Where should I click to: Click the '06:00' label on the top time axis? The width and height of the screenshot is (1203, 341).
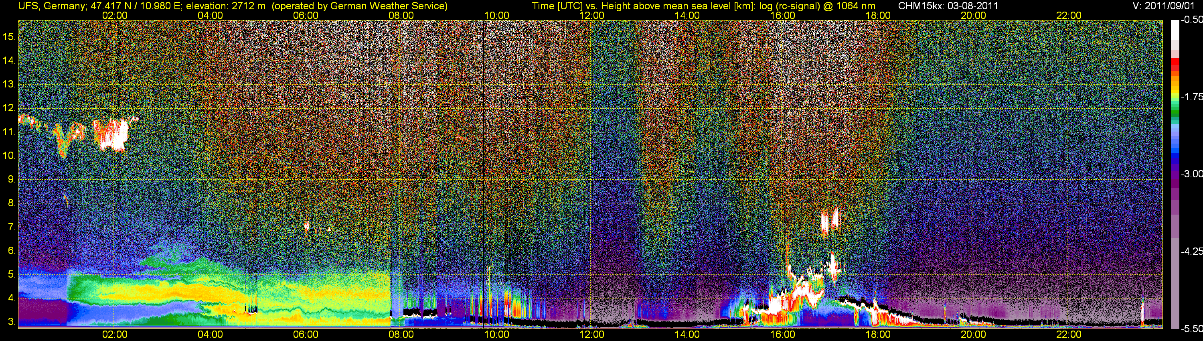[x=306, y=15]
